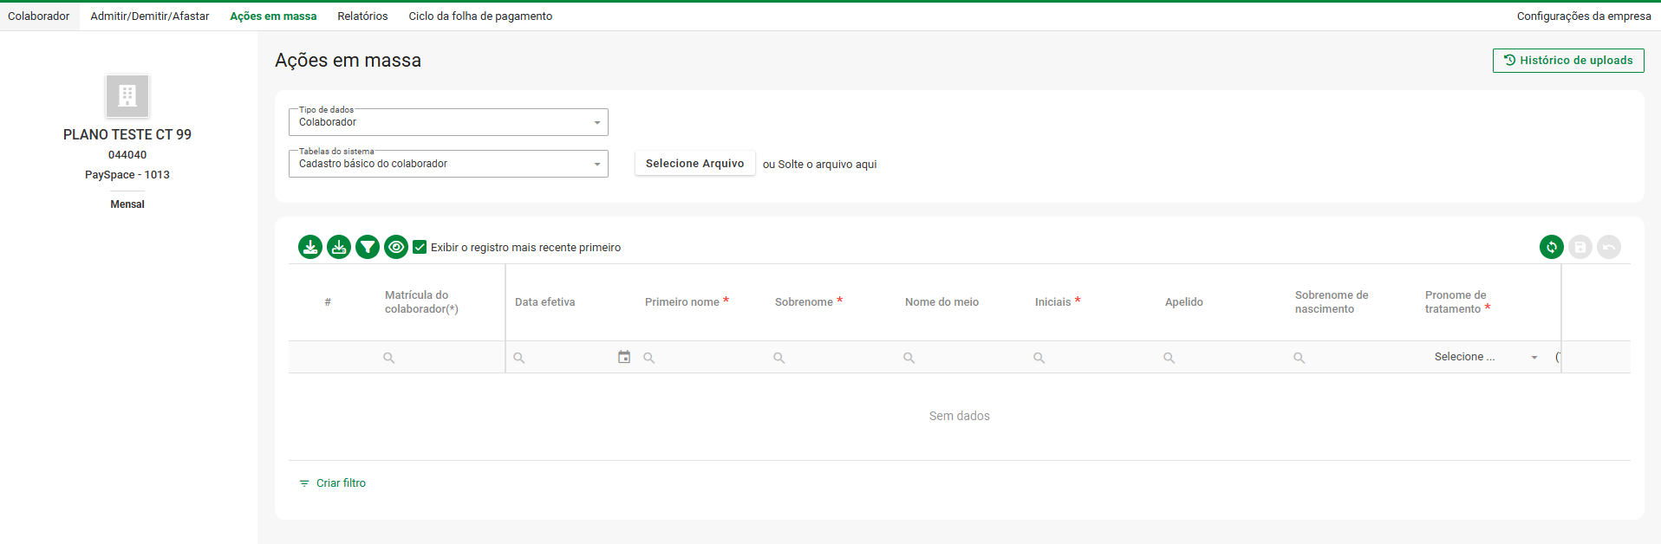
Task: Click the green funnel filter icon
Action: pos(368,247)
